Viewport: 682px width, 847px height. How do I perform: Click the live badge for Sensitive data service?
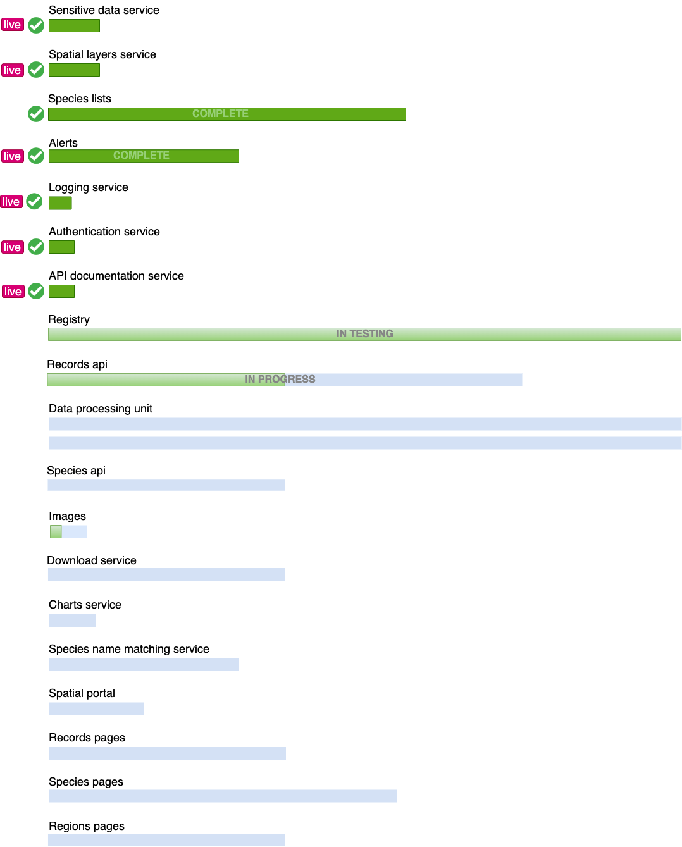(12, 25)
